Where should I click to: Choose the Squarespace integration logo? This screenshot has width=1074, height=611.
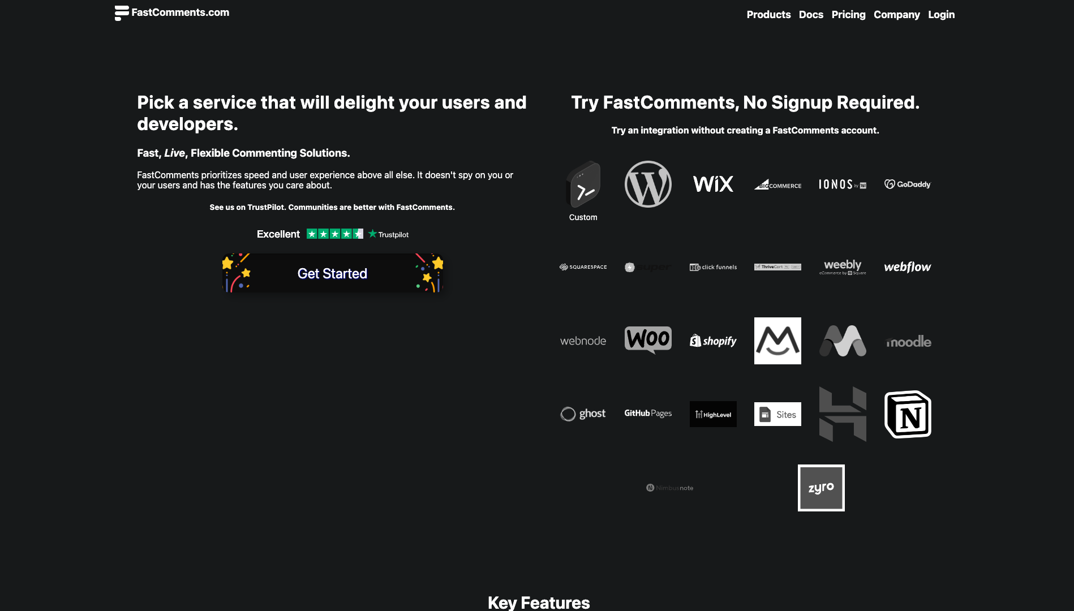[x=583, y=266]
